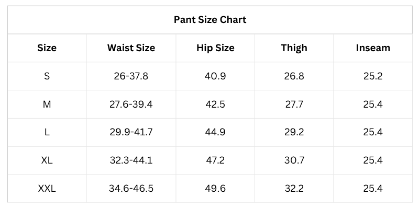Select the Inseam column header
This screenshot has width=419, height=209.
[x=373, y=48]
